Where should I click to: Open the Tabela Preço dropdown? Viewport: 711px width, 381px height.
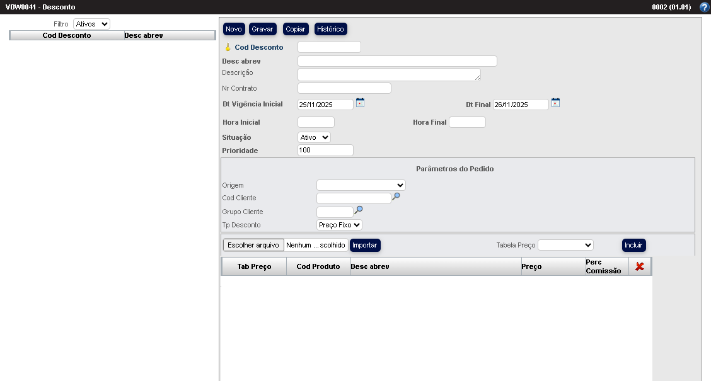[x=565, y=245]
